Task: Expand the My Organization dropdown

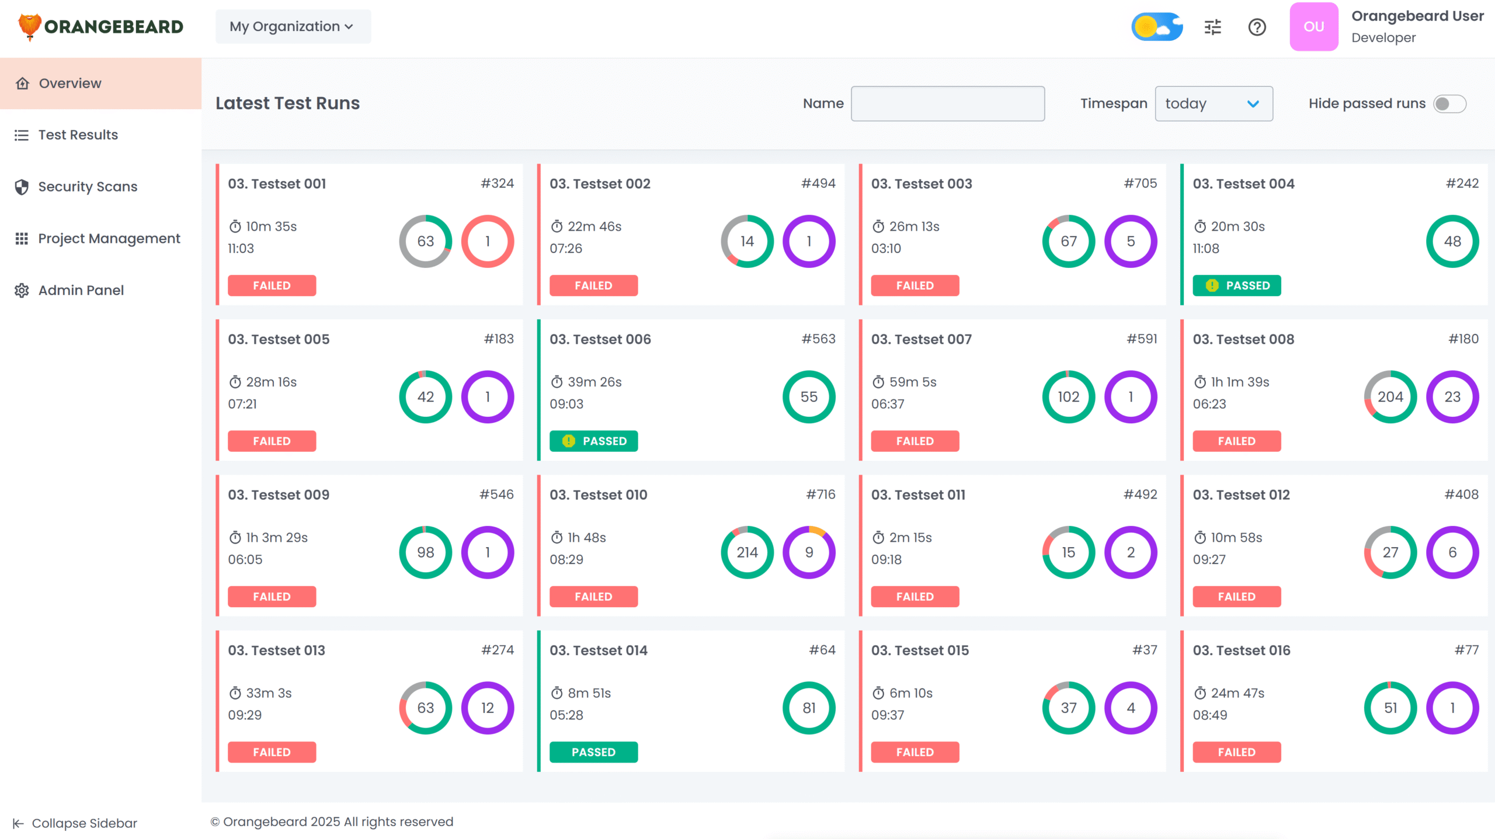Action: click(x=293, y=27)
